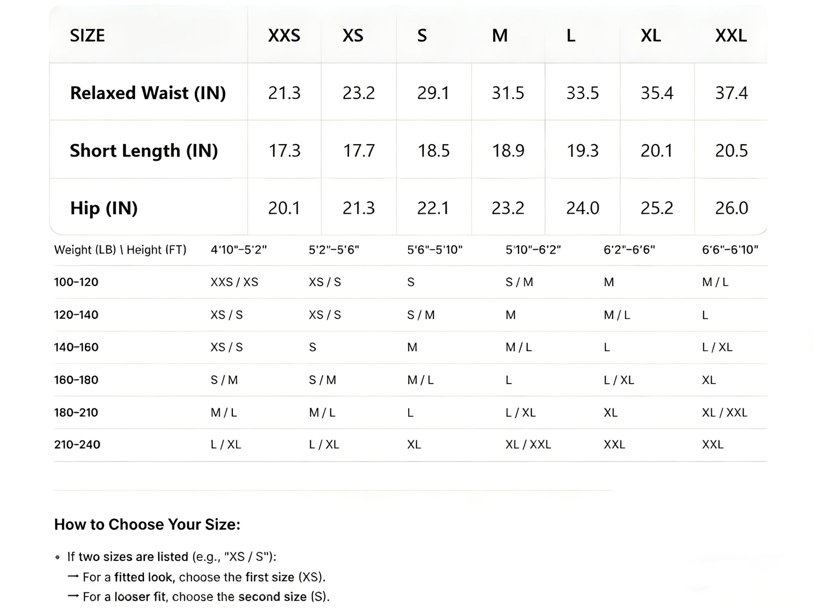
Task: Select the Short Length (IN) row label
Action: (x=144, y=150)
